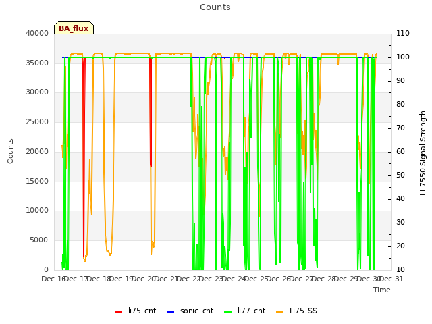Click the Counts chart title
The image size is (432, 324).
tap(215, 7)
